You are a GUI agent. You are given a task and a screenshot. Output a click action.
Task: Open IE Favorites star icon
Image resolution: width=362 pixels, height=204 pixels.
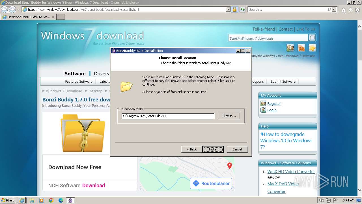350,10
